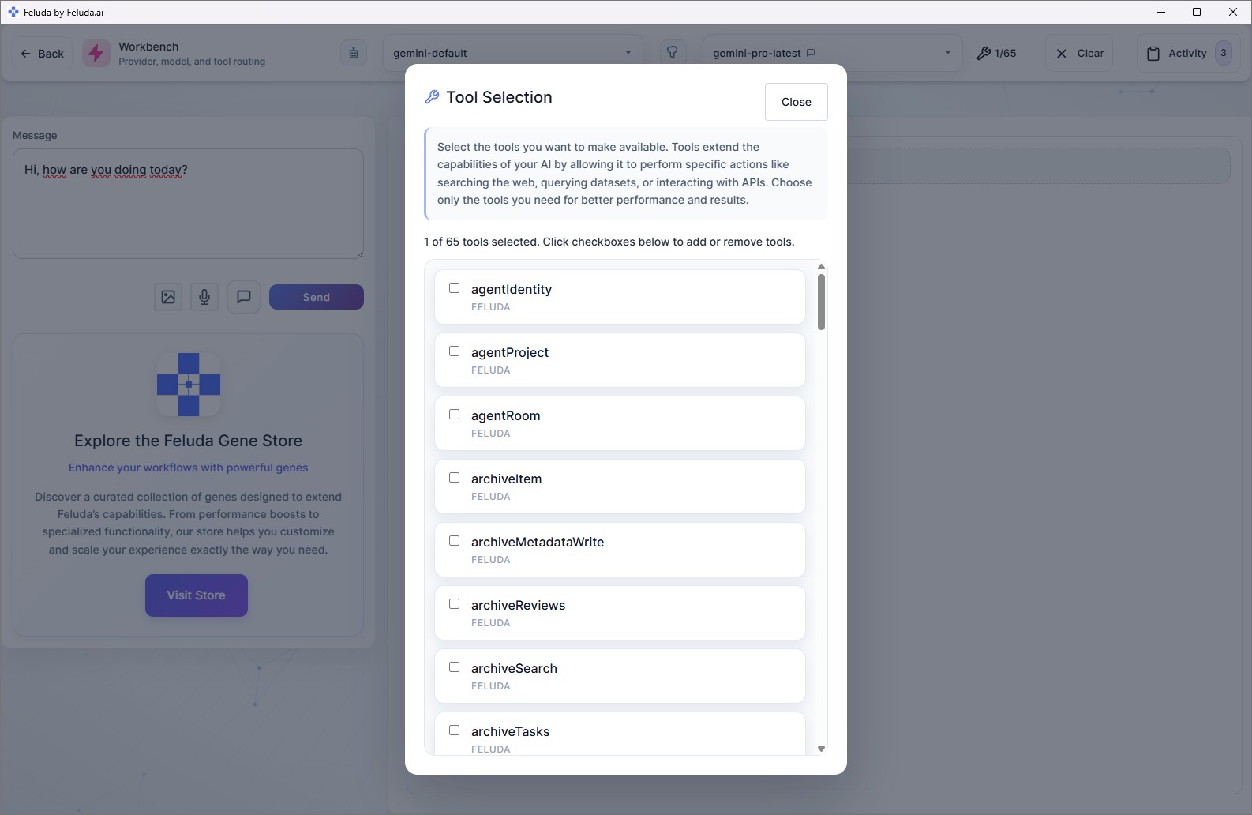Open the gemini-default provider dropdown
1252x815 pixels.
click(513, 53)
